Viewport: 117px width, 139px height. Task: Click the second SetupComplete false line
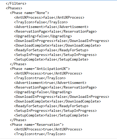pyautogui.click(x=51, y=115)
